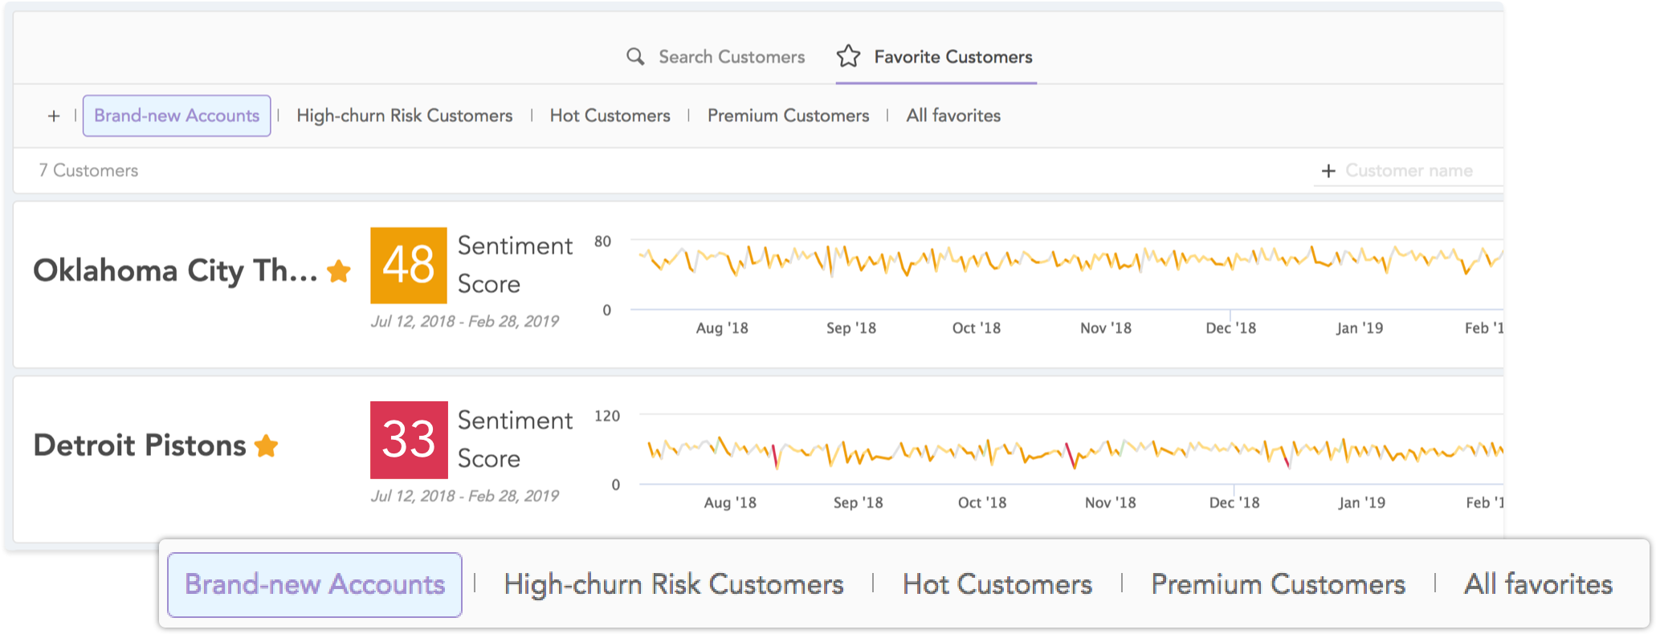The image size is (1656, 634).
Task: Click High-churn Risk Customers in the enlarged callout
Action: (674, 585)
